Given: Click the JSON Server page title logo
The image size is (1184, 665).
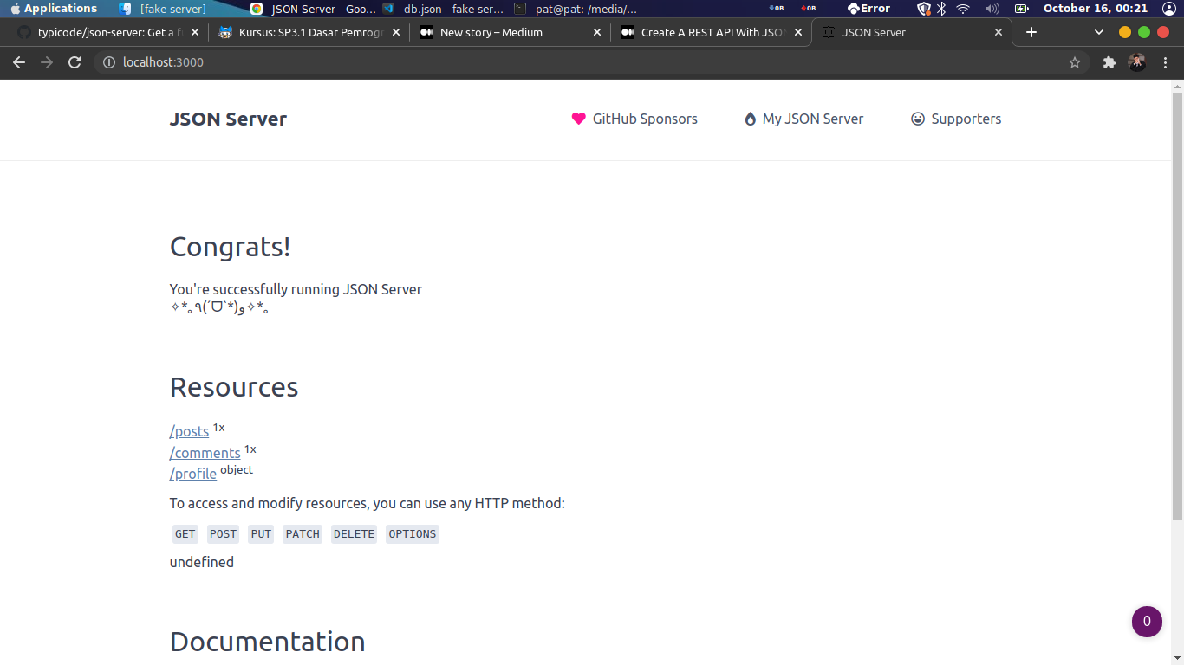Looking at the screenshot, I should tap(228, 119).
